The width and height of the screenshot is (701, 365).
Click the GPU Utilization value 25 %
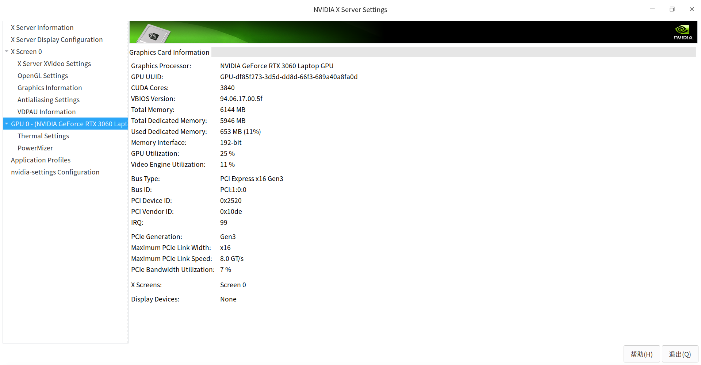tap(227, 154)
